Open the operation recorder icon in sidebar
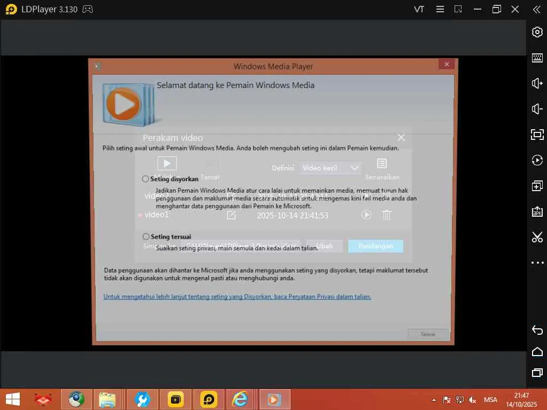Screen dimensions: 547x410 tap(537, 160)
